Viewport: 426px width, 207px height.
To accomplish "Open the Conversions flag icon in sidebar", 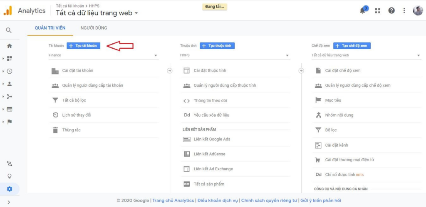I will 9,122.
